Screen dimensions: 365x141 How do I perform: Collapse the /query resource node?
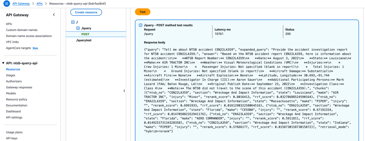point(78,28)
